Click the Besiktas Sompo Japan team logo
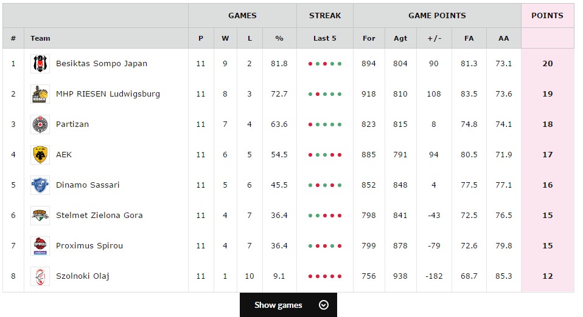The image size is (583, 317). pos(40,64)
